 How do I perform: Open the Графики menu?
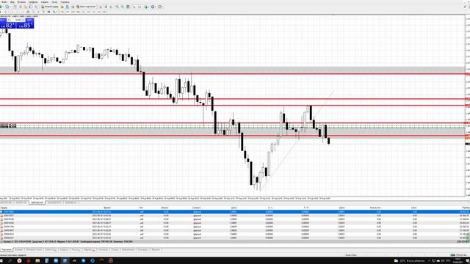tap(33, 2)
